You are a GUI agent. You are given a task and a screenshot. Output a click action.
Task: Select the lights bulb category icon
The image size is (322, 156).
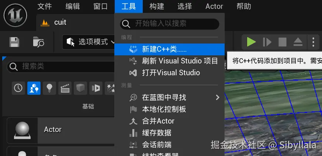(x=49, y=88)
